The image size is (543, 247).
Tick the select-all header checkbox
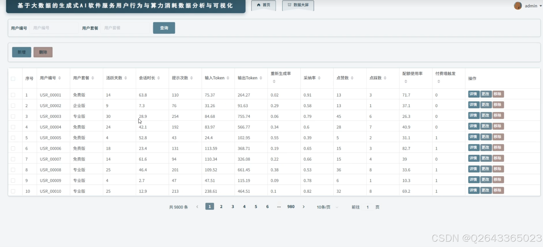13,79
